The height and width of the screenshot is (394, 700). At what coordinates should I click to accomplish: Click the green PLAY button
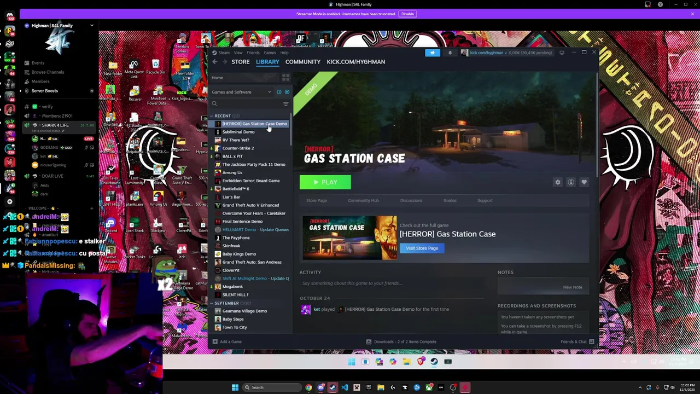pyautogui.click(x=325, y=182)
